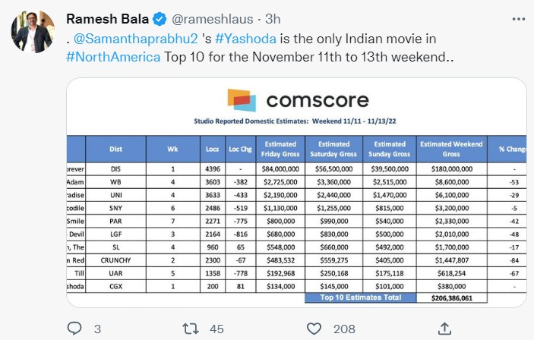Retweet this post using the retweet icon
Screen dimensions: 534x340
click(x=194, y=328)
